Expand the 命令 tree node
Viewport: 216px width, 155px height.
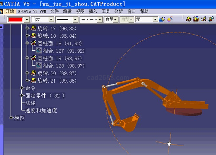[x=22, y=88]
